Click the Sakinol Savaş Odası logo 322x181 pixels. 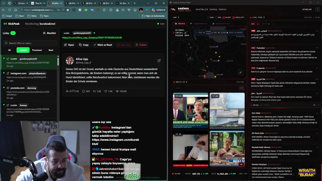173,9
